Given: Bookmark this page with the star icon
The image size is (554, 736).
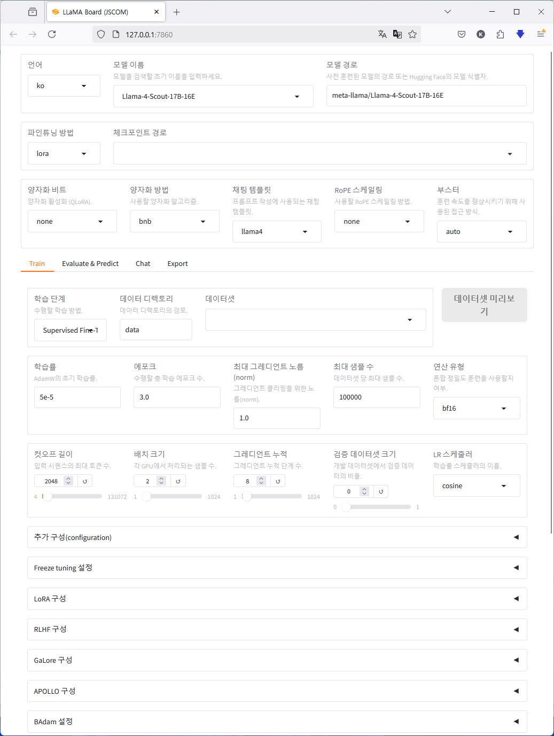Looking at the screenshot, I should (x=412, y=34).
